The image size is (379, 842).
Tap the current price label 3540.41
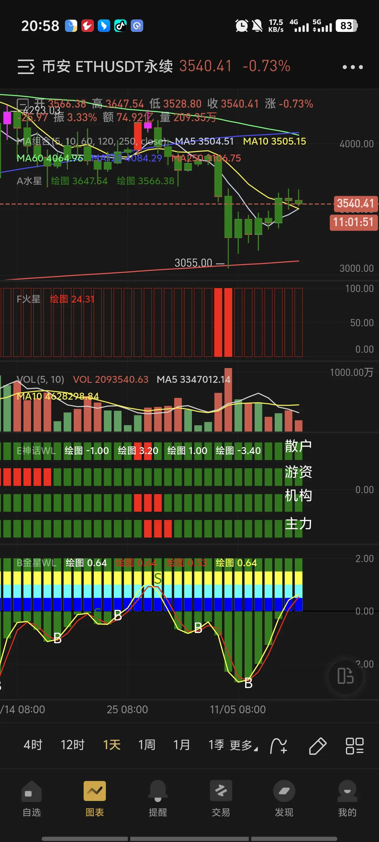[356, 203]
